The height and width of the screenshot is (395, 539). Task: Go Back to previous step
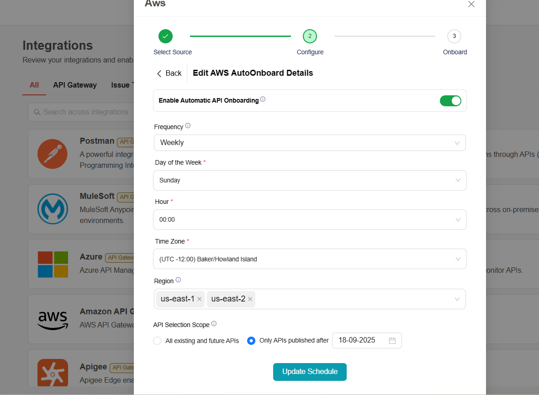169,73
